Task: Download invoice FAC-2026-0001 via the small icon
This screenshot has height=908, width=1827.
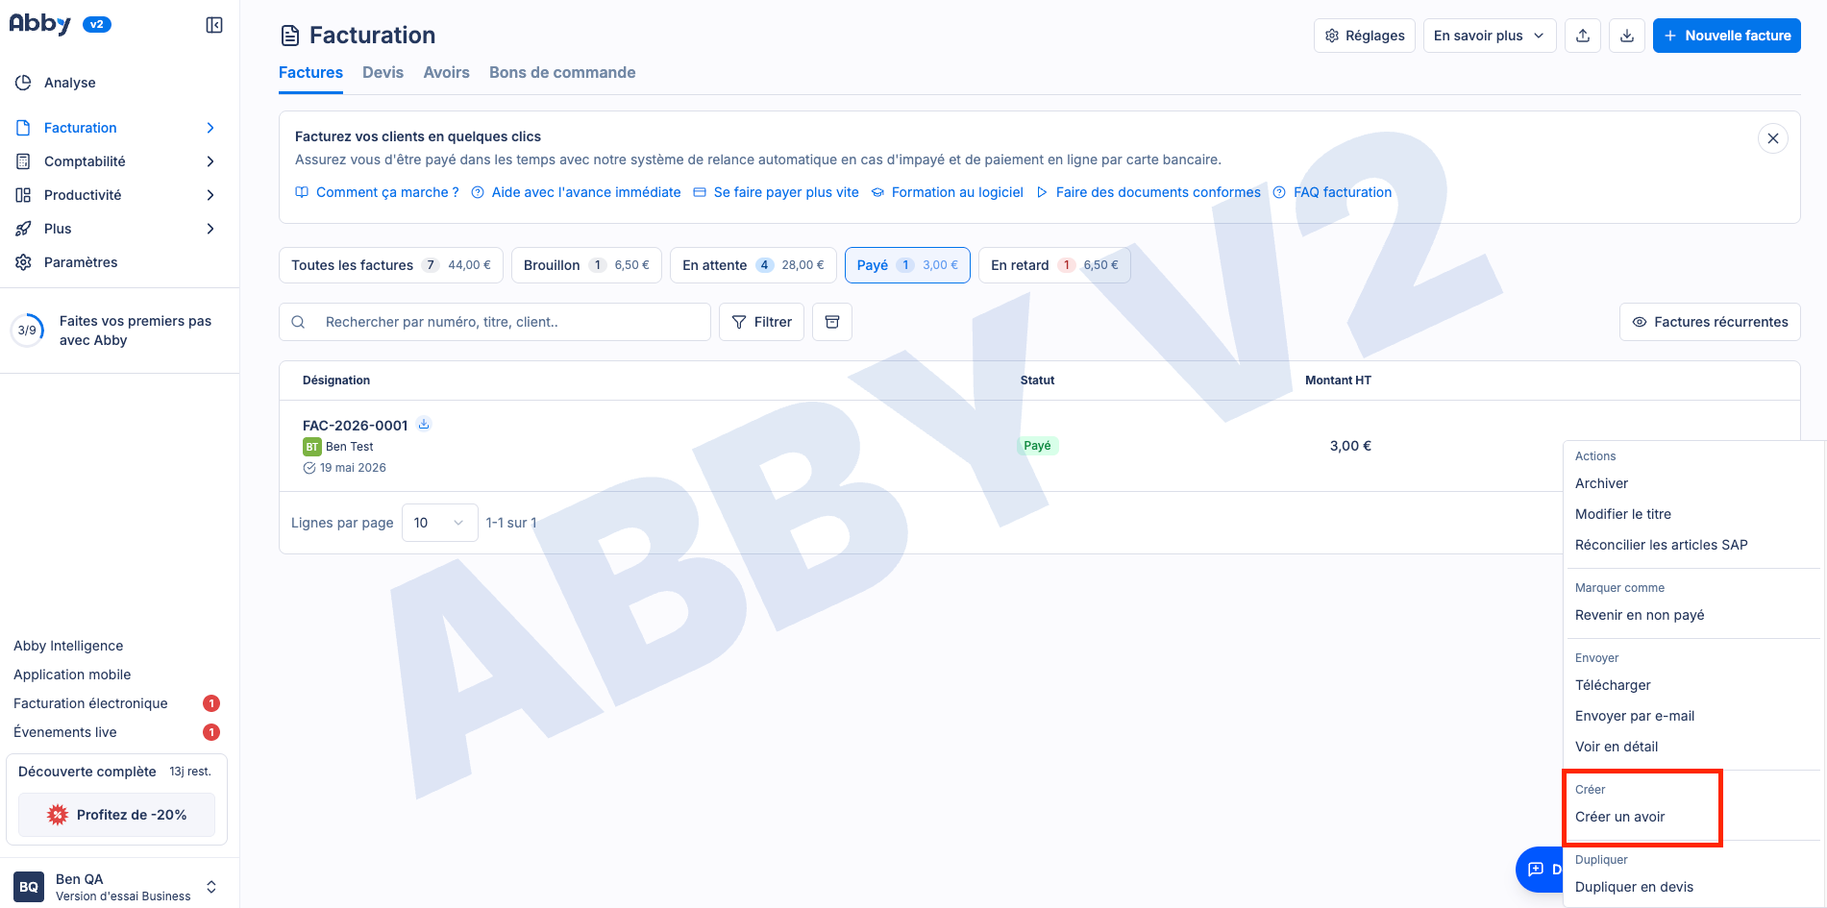Action: tap(424, 424)
